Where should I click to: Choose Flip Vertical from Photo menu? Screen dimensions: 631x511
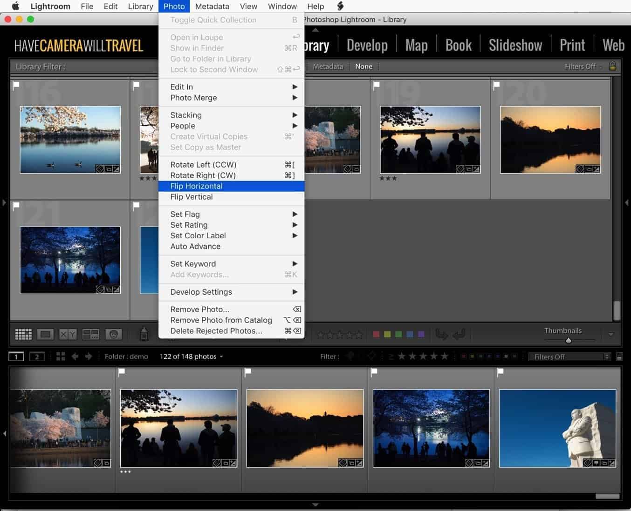[231, 197]
